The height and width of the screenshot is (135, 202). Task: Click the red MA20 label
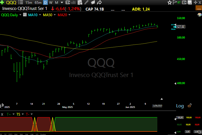pyautogui.click(x=62, y=15)
